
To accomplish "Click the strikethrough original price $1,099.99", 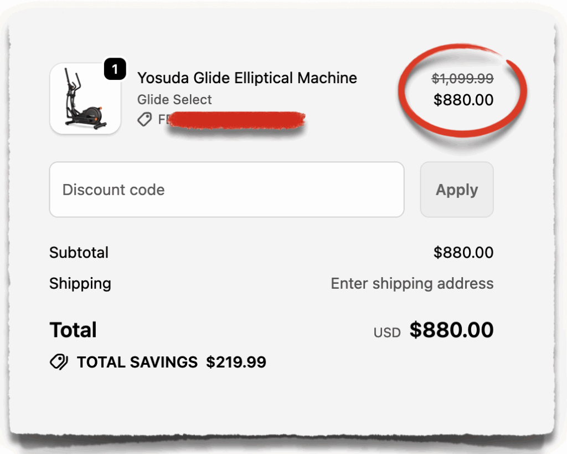I will click(463, 79).
